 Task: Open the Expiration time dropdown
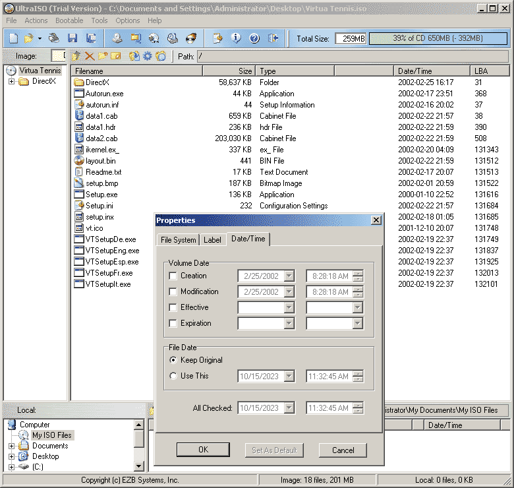(x=358, y=323)
